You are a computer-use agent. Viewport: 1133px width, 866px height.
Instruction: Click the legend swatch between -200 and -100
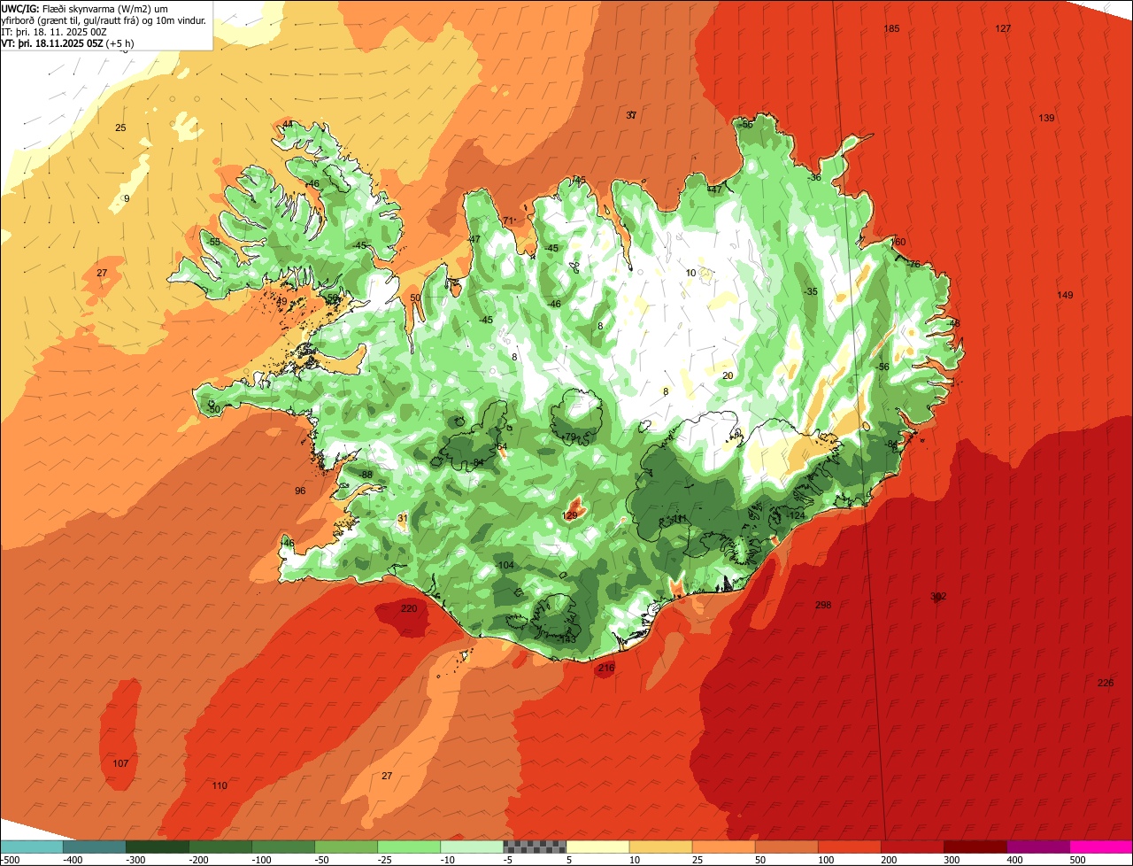(220, 847)
